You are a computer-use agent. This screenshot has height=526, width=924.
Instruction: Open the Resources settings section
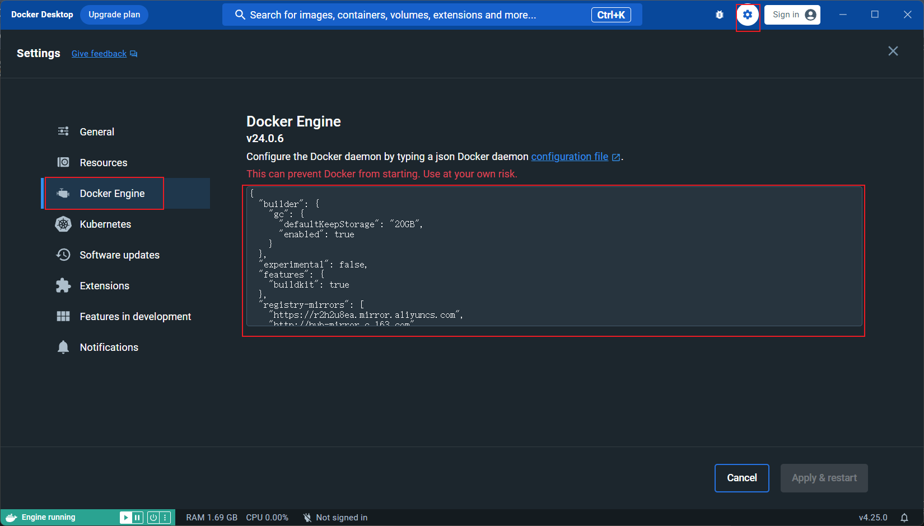tap(103, 163)
